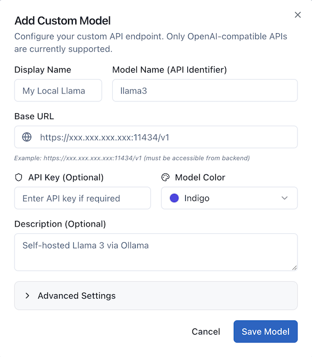312x357 pixels.
Task: Click the Indigo color swatch circle
Action: point(174,198)
